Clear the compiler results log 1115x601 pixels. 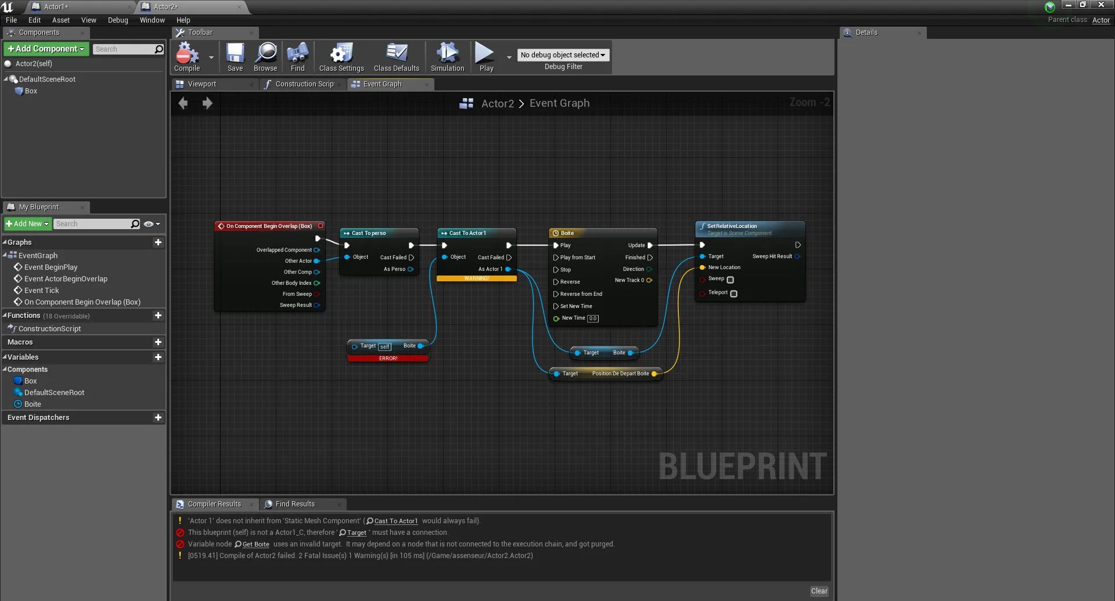pos(819,591)
